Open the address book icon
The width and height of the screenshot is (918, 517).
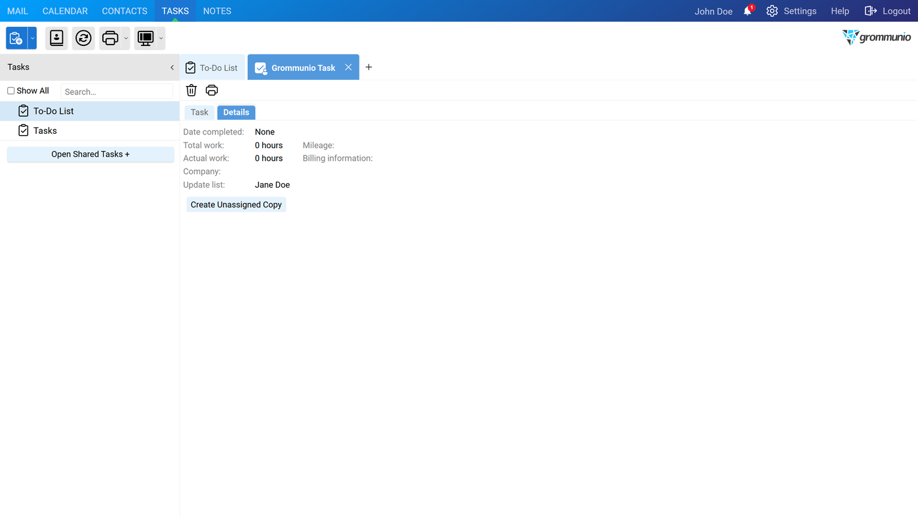(x=57, y=38)
